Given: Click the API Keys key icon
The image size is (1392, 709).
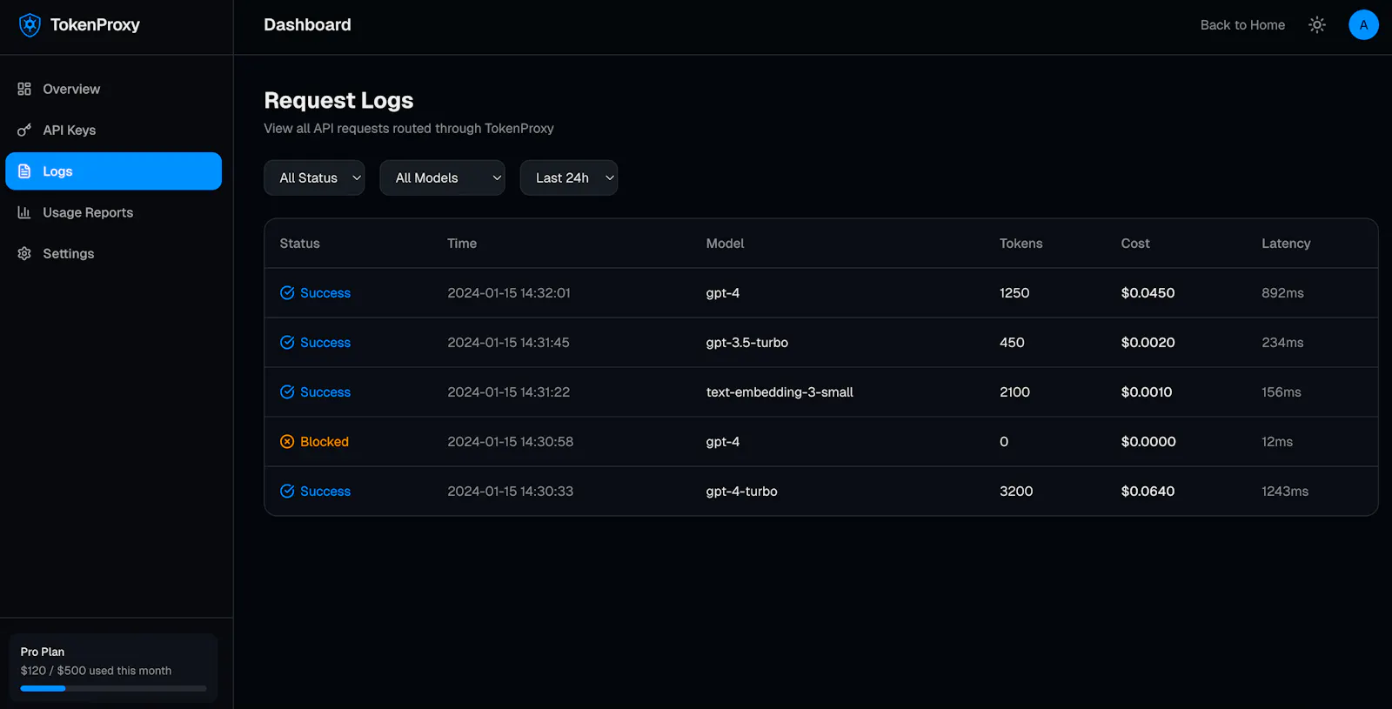Looking at the screenshot, I should 24,130.
